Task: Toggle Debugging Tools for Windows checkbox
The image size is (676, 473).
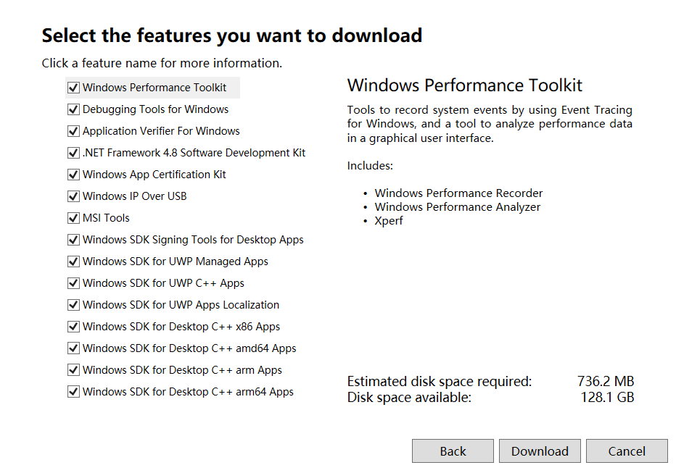Action: [x=73, y=110]
